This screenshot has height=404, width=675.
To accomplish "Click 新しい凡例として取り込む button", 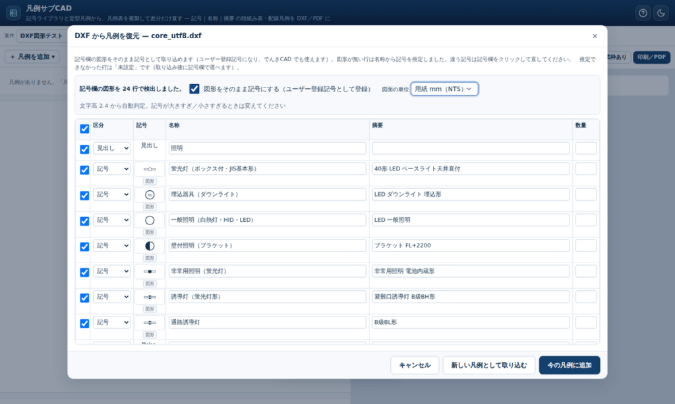I will click(488, 365).
